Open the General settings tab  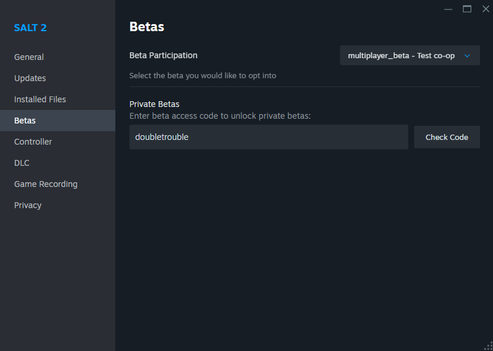pos(29,57)
